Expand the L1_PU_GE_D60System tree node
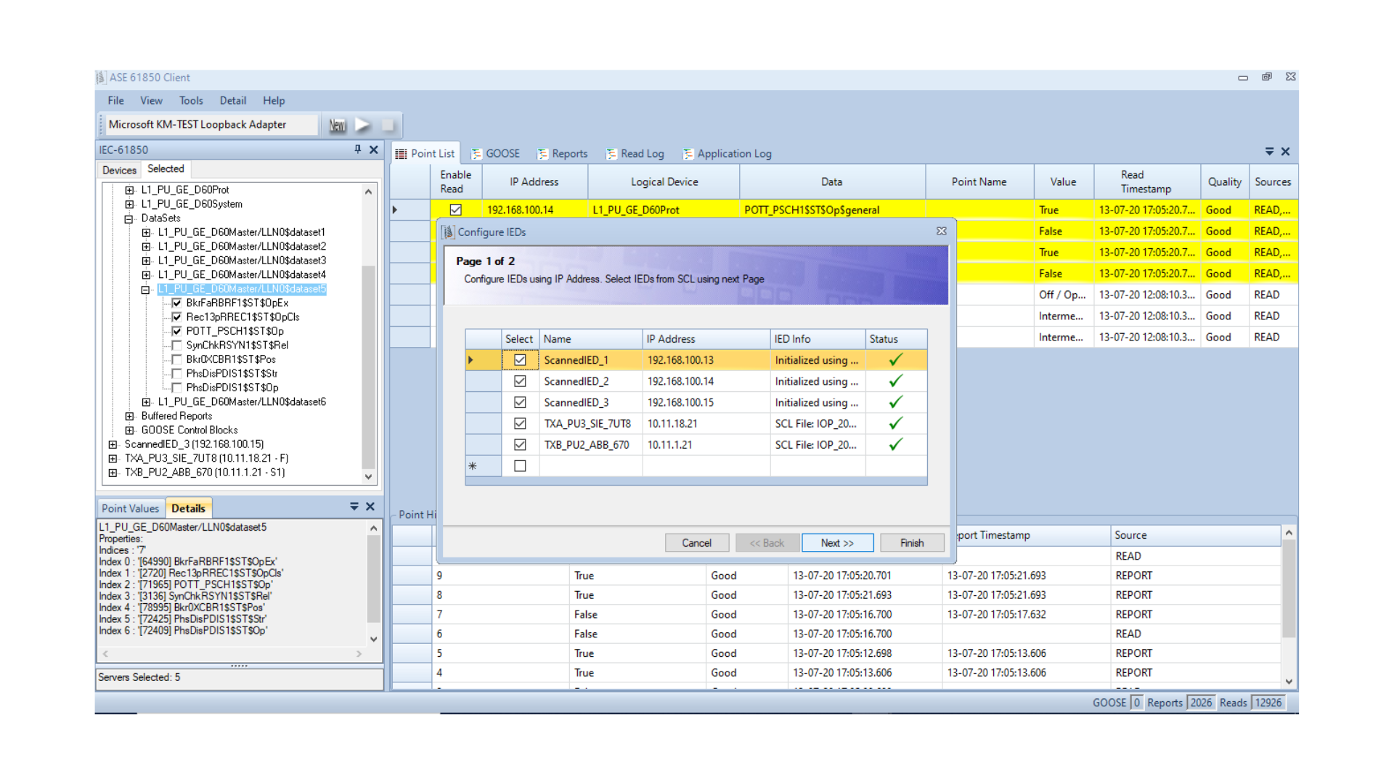 pyautogui.click(x=129, y=204)
